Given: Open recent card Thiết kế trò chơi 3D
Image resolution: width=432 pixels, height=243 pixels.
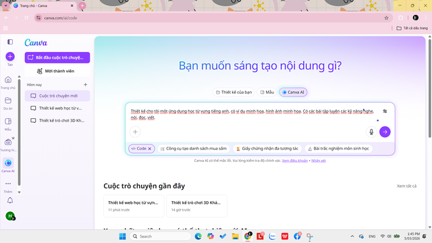Looking at the screenshot, I should pyautogui.click(x=197, y=206).
